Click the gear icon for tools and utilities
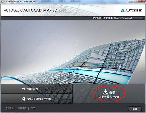Image resolution: width=146 pixels, height=113 pixels. pos(24,99)
